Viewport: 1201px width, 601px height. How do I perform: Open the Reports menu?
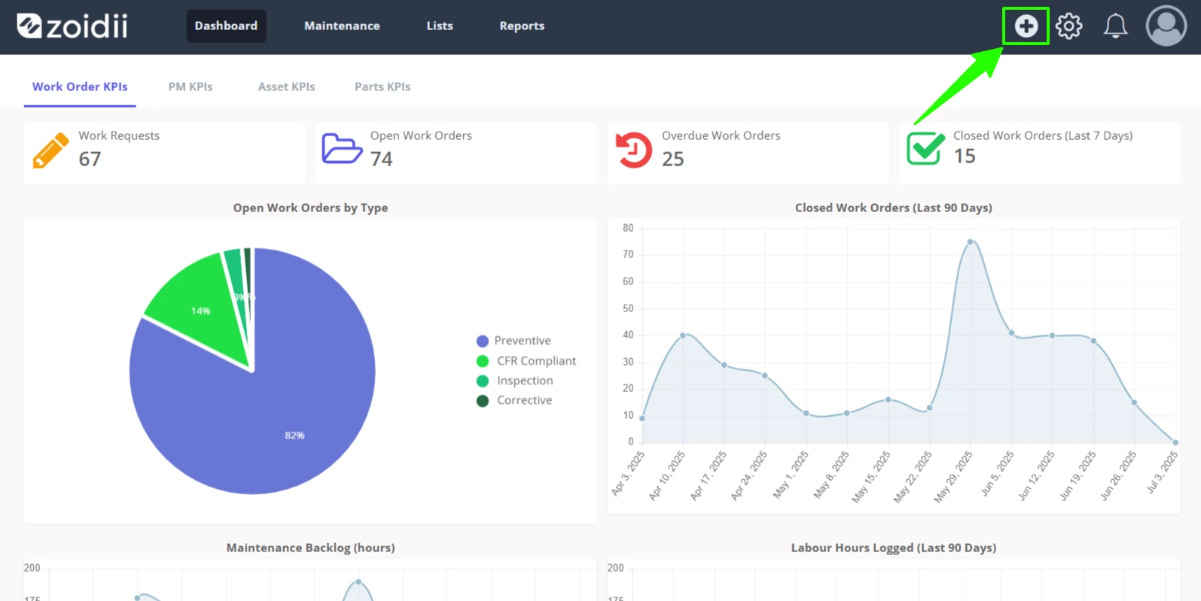pos(522,26)
